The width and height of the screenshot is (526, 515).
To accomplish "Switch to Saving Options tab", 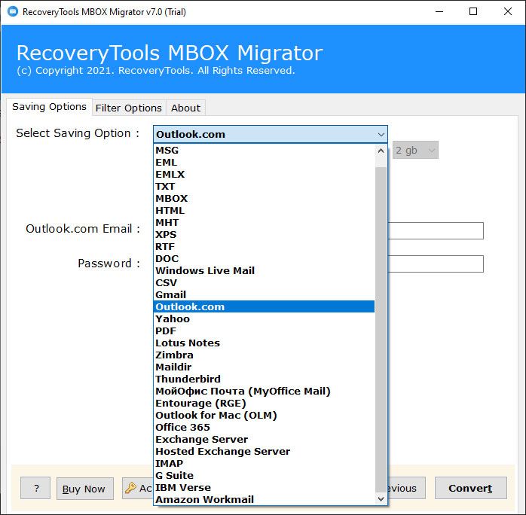I will click(x=49, y=107).
